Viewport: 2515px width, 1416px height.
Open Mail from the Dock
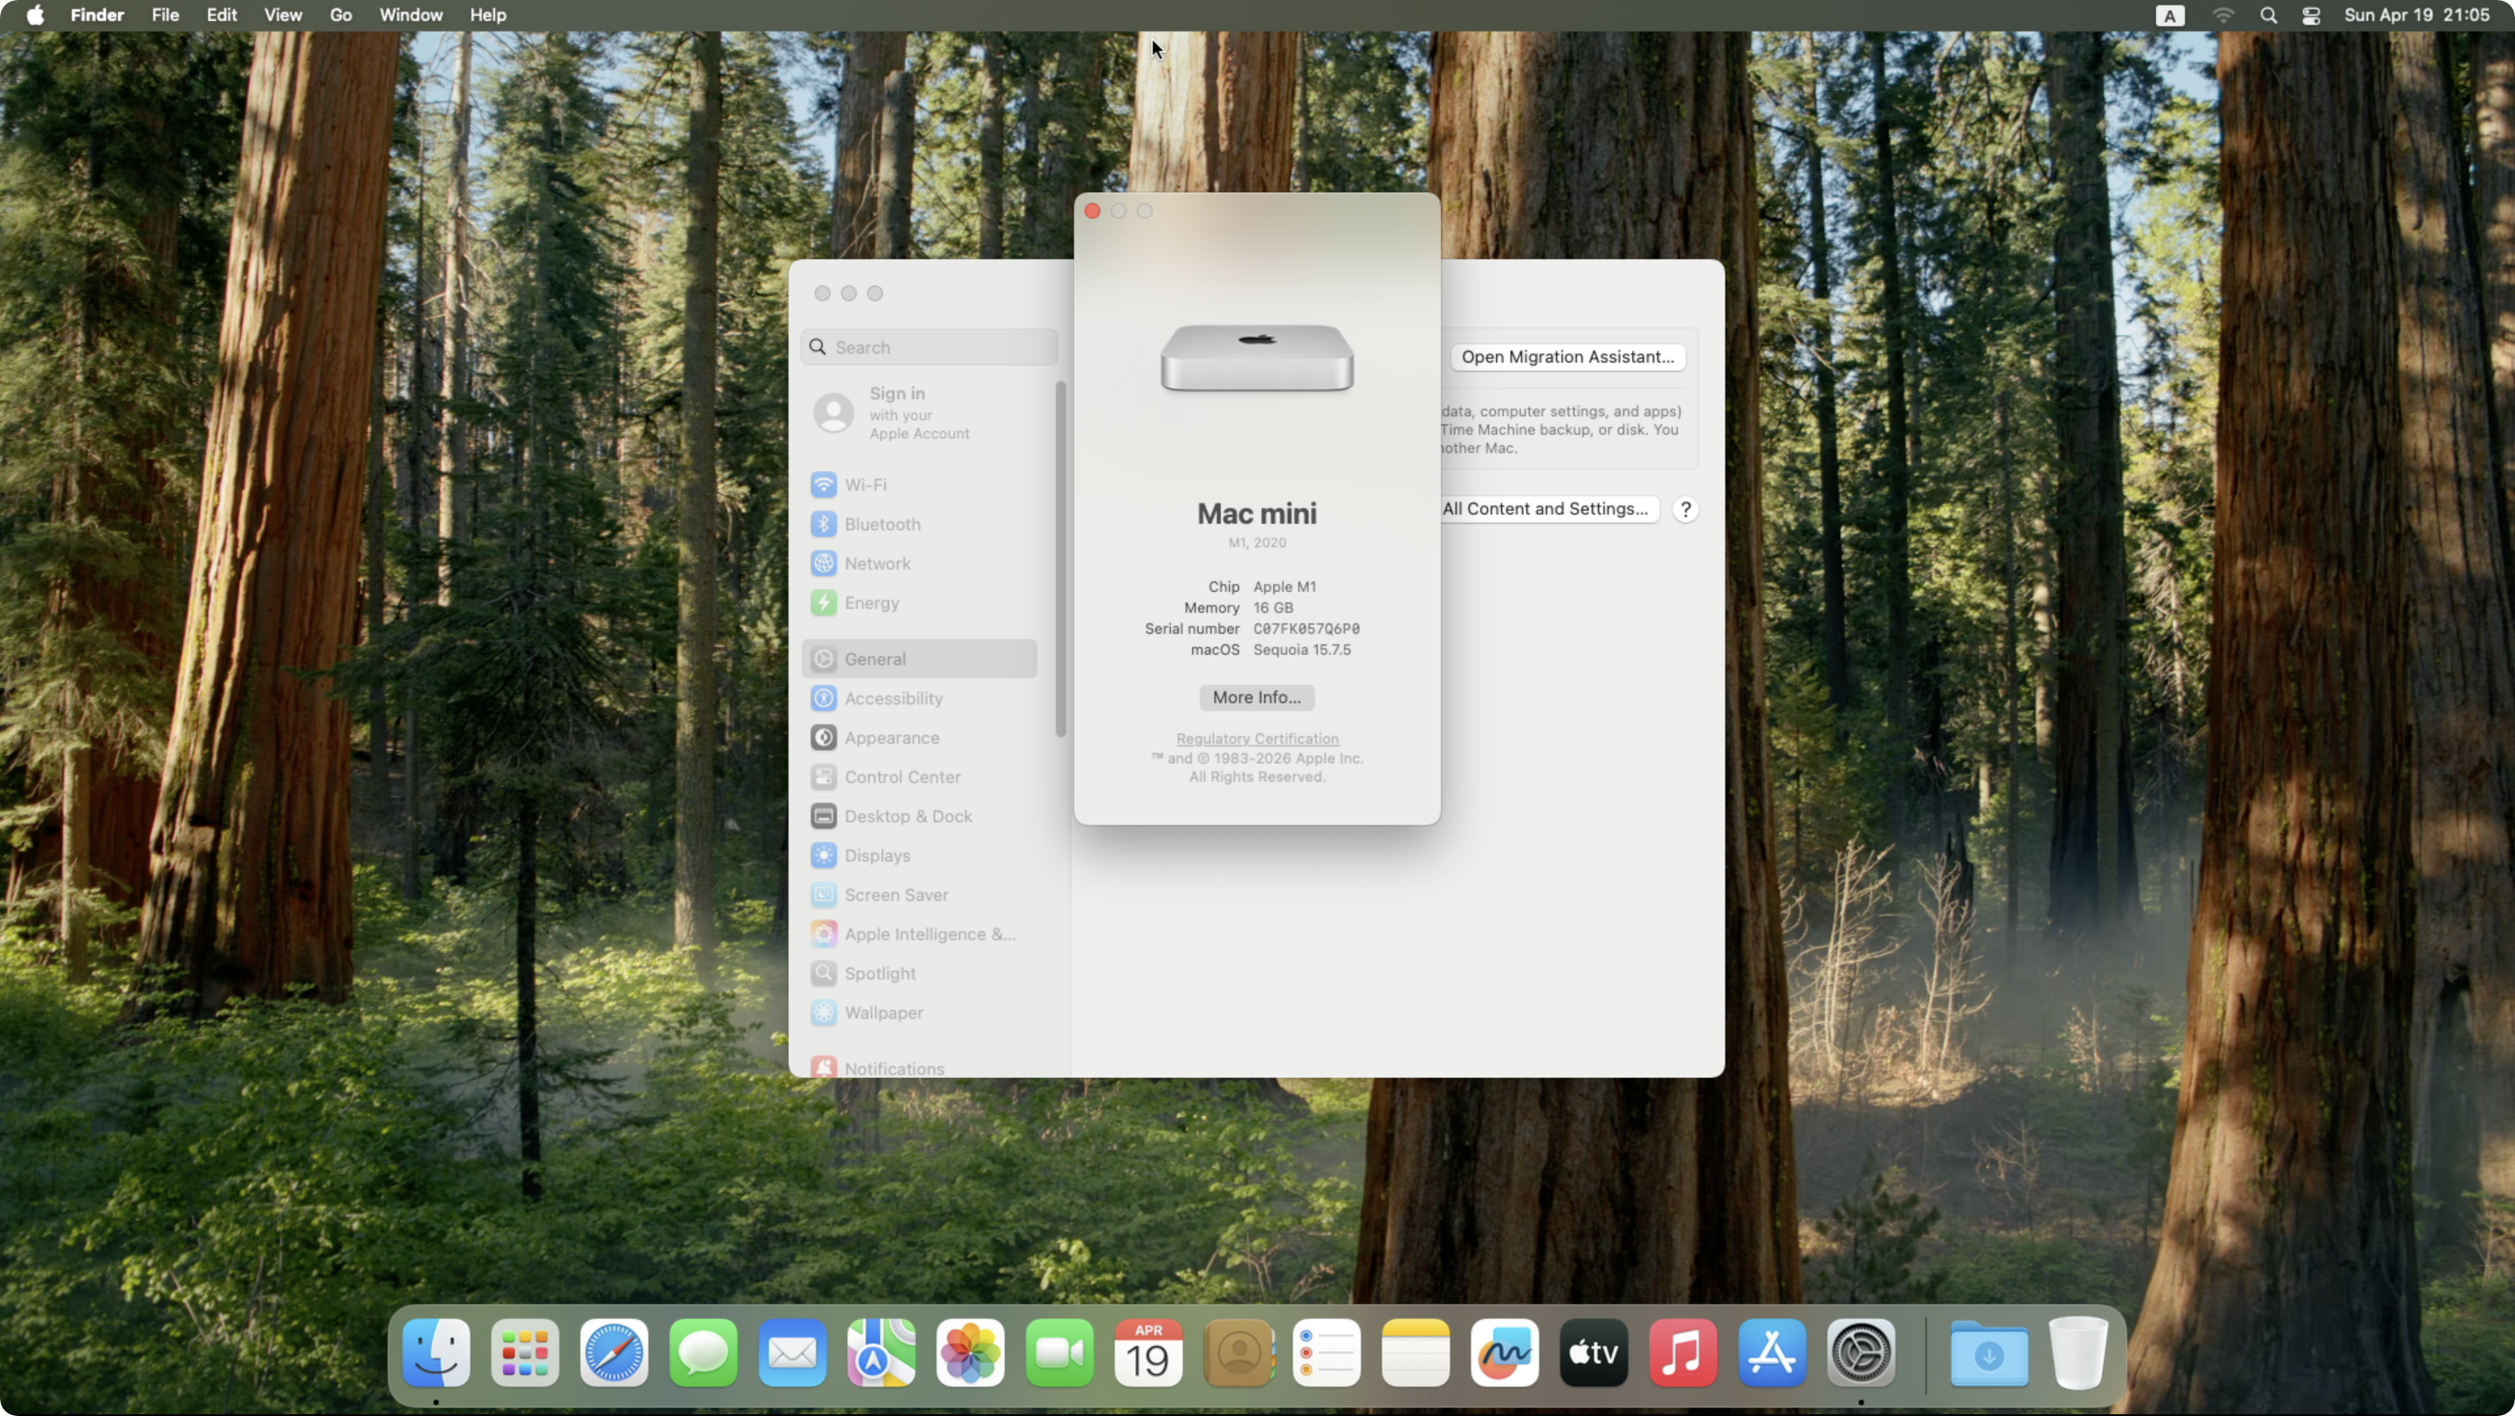point(793,1352)
